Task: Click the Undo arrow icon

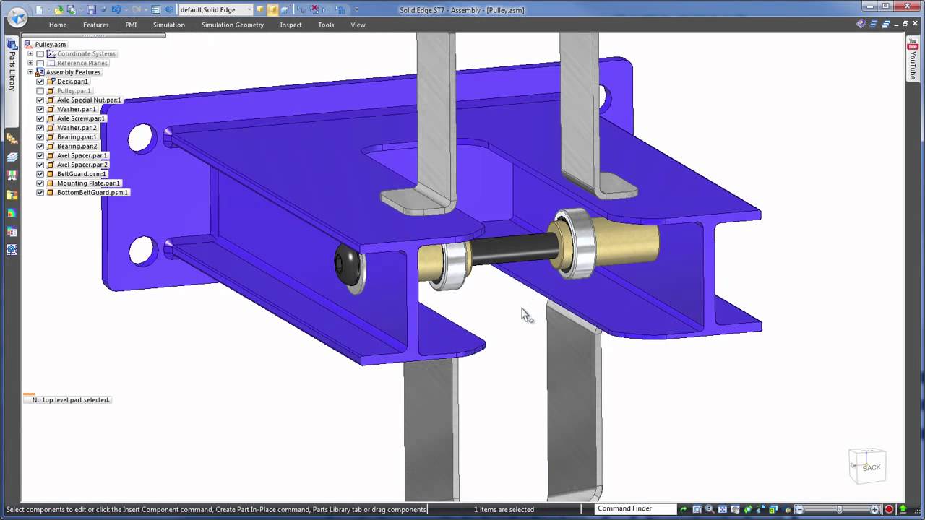Action: point(116,10)
